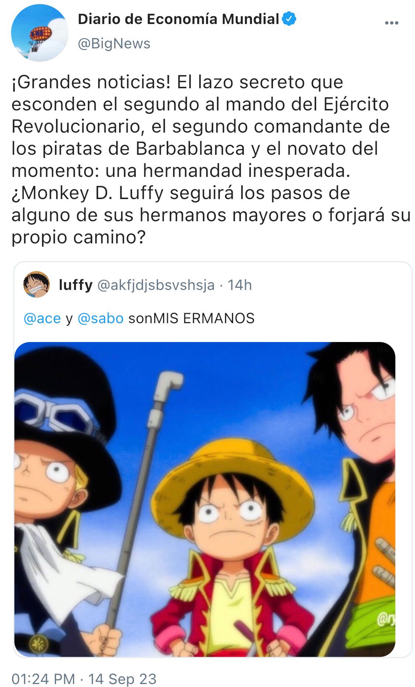Tap luffy's small avatar in quoted tweet
Image resolution: width=415 pixels, height=687 pixels.
coord(37,284)
